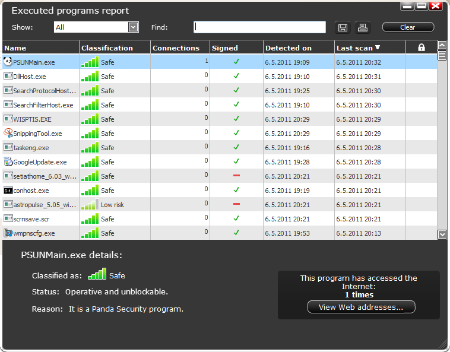Viewport: 450px width, 352px height.
Task: Select scrnsave.scr in the list
Action: click(x=31, y=219)
